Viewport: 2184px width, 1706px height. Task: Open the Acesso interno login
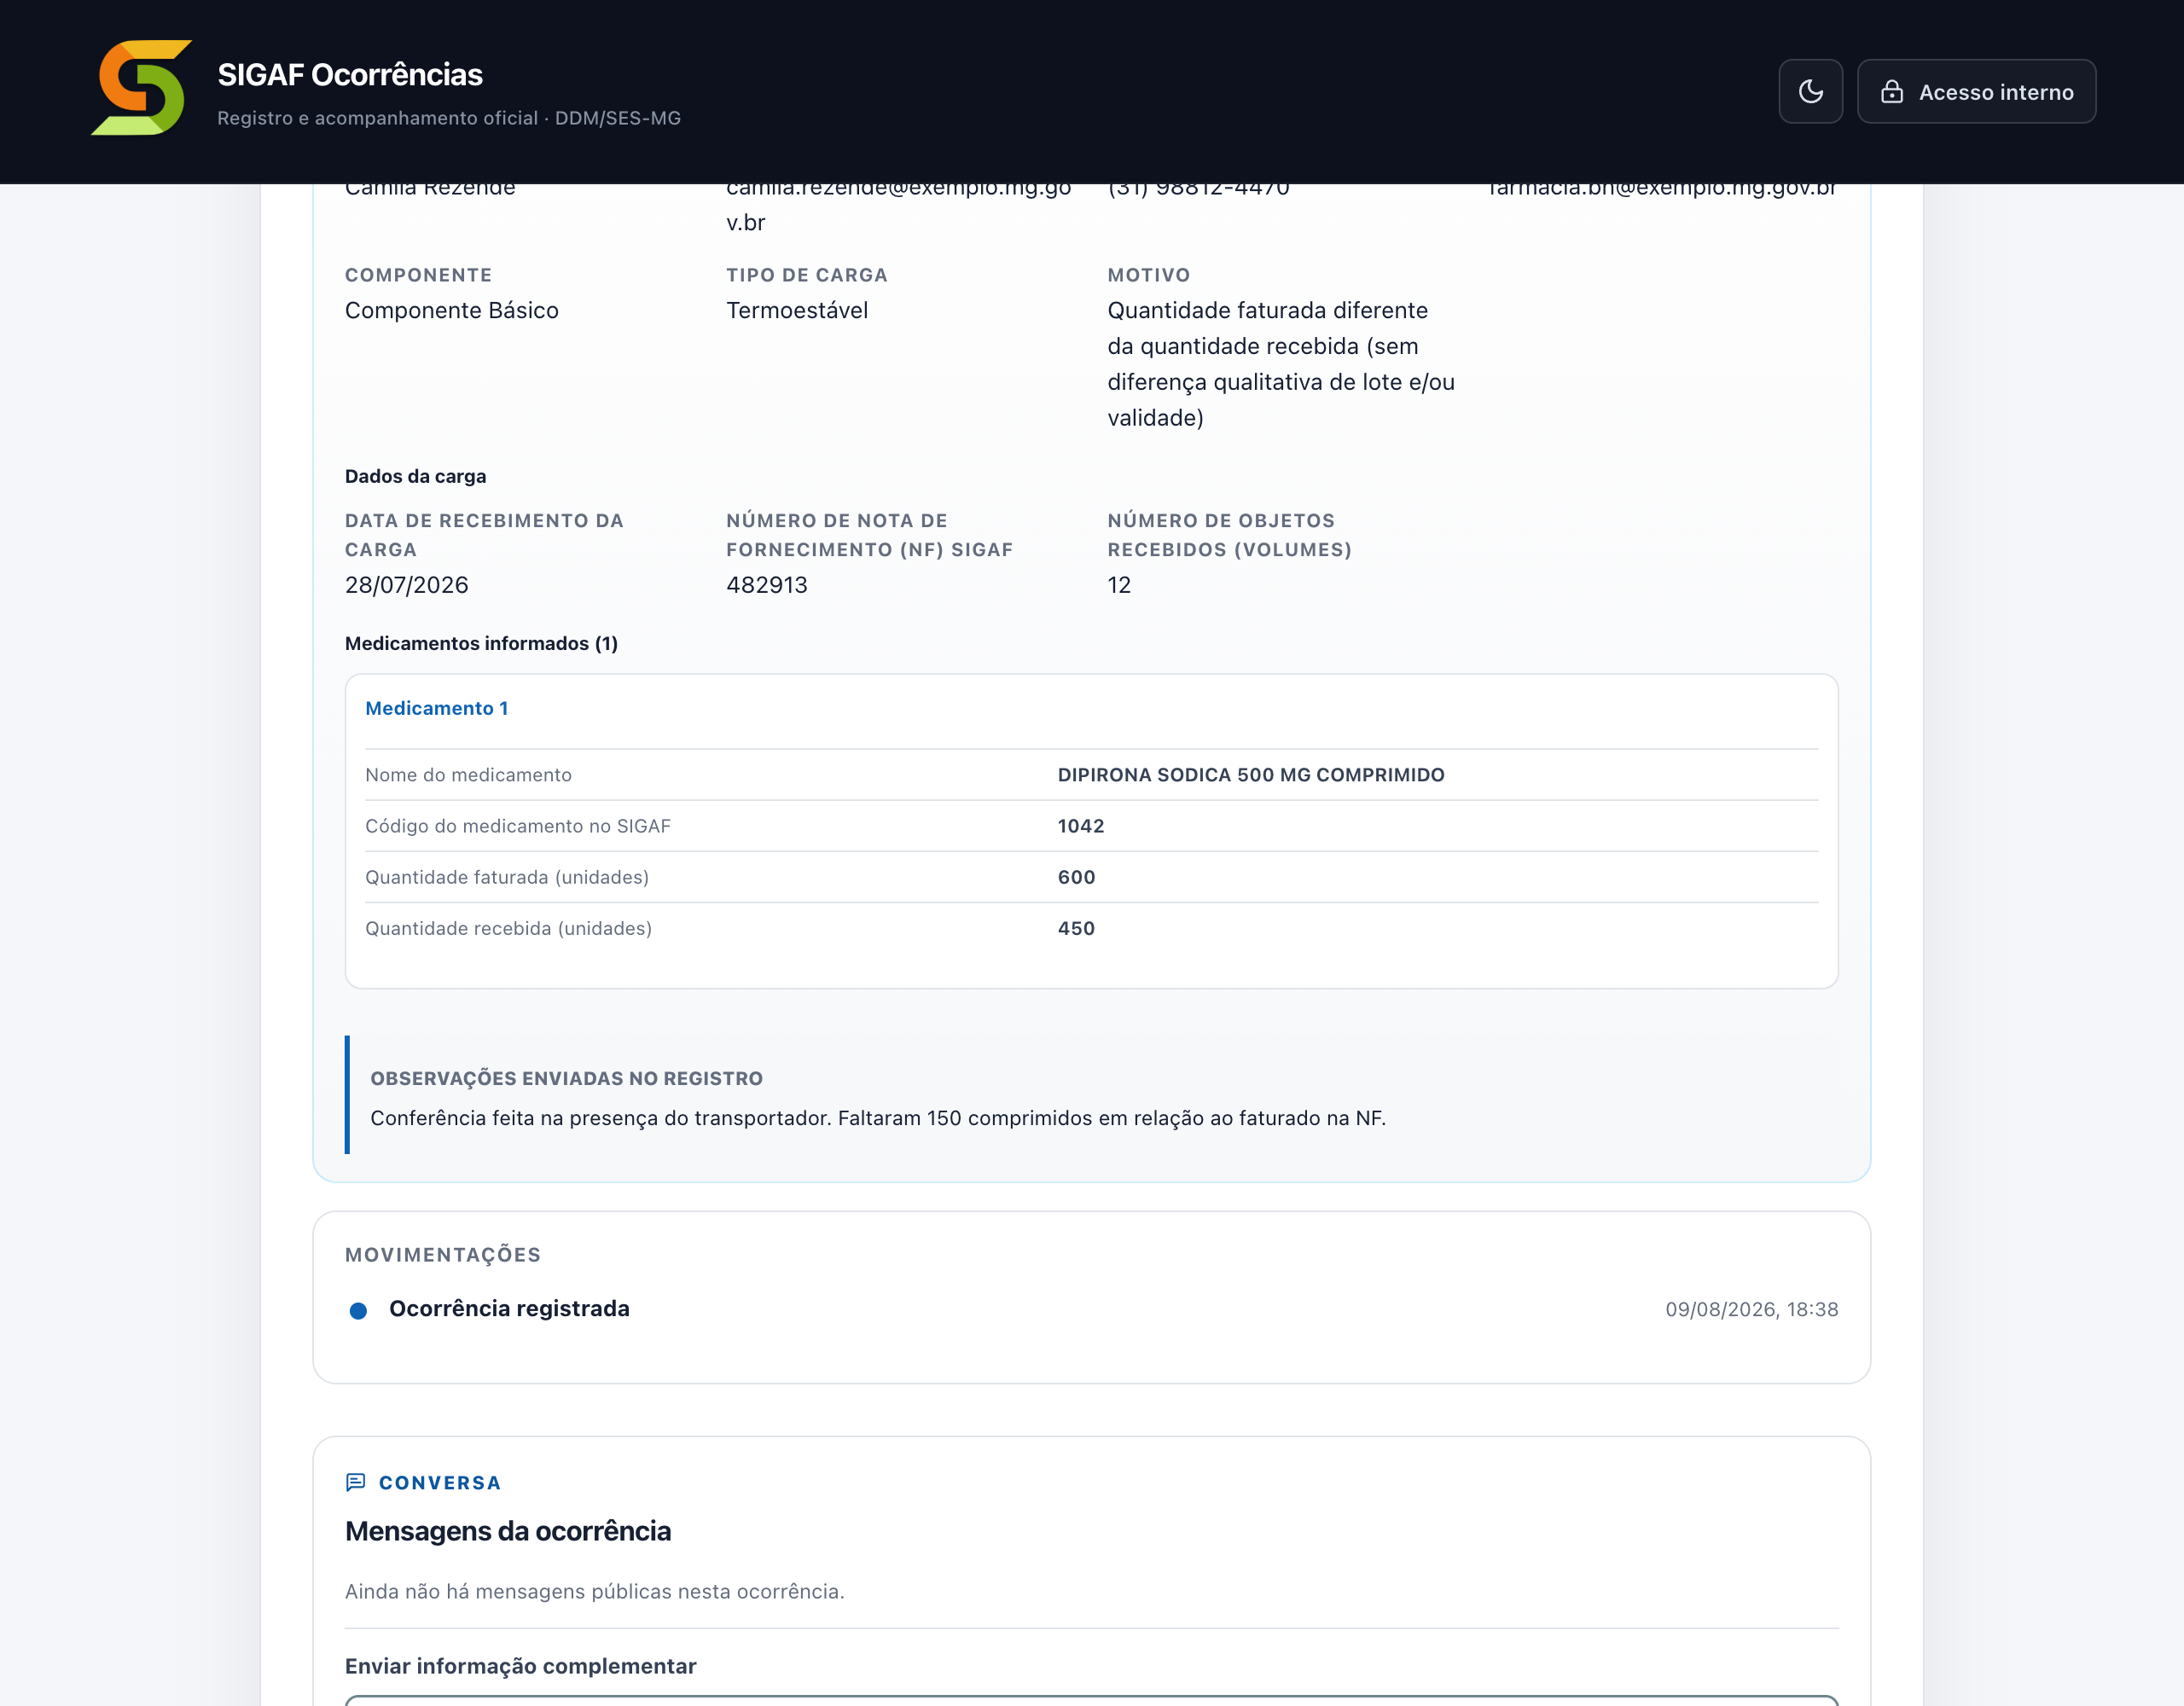coord(1976,92)
